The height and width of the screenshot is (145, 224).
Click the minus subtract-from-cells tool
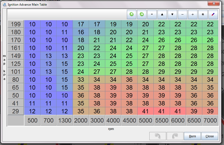click(182, 14)
